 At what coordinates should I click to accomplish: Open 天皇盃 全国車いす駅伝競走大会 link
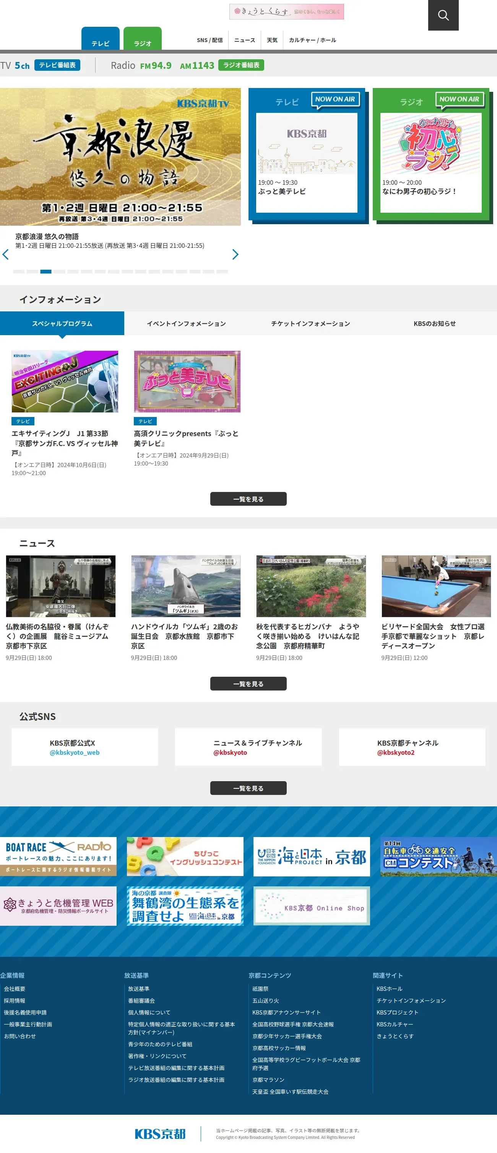point(290,1092)
